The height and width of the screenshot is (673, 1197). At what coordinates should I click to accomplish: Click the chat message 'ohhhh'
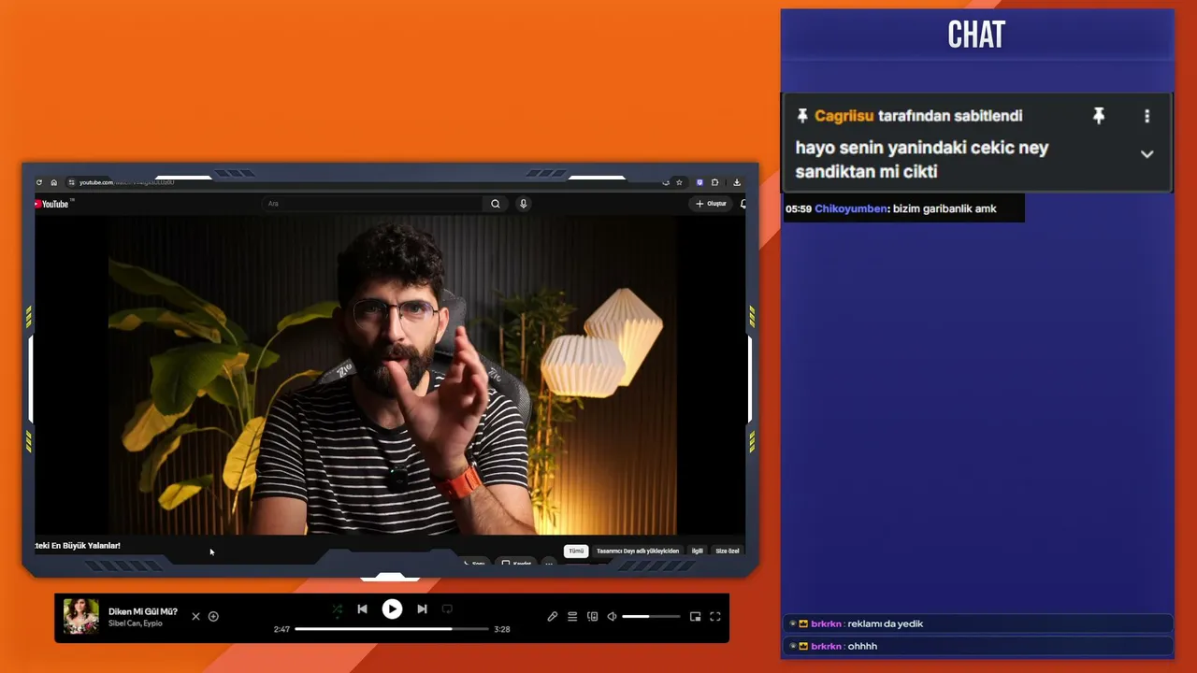tap(862, 646)
